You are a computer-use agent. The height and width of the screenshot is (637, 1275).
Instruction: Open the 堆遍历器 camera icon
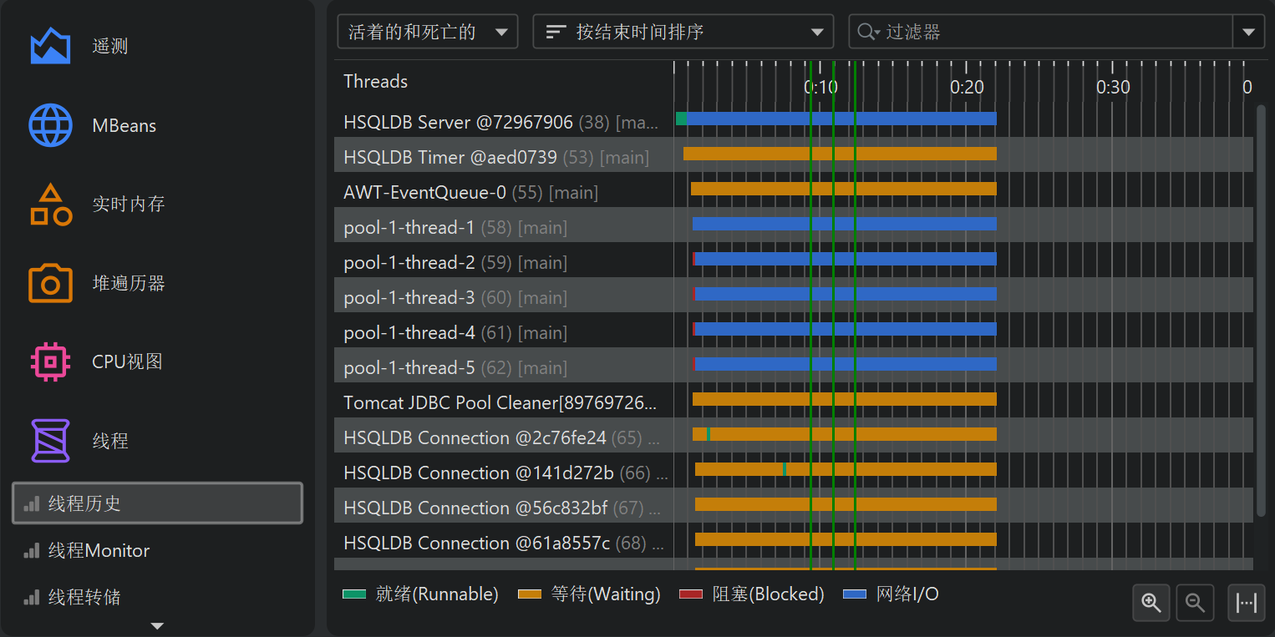point(50,283)
